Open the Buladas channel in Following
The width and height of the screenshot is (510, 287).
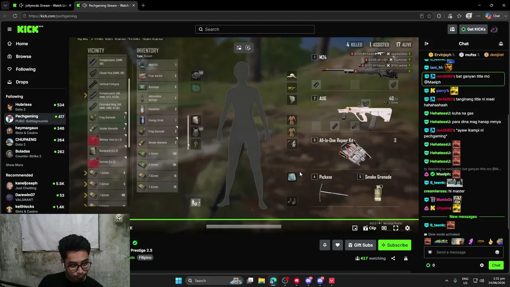pyautogui.click(x=35, y=153)
